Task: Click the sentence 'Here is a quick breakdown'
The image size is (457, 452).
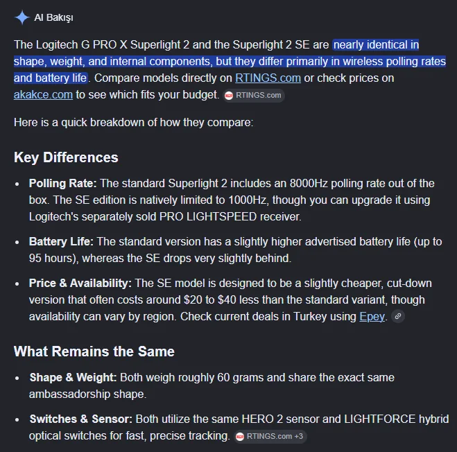Action: (x=134, y=123)
